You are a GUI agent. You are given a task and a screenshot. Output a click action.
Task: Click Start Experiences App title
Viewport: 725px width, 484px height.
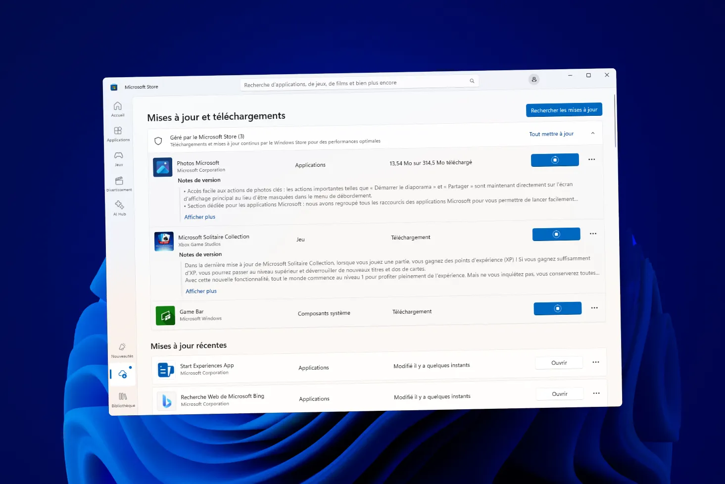tap(207, 366)
